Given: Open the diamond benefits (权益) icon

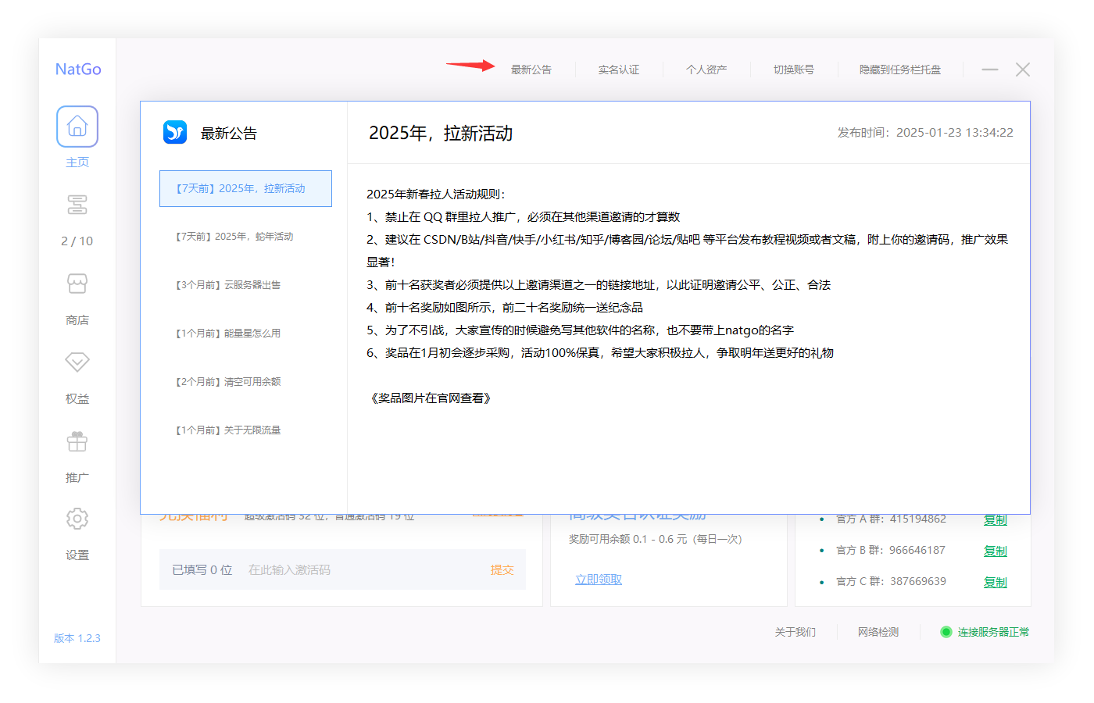Looking at the screenshot, I should (x=77, y=362).
